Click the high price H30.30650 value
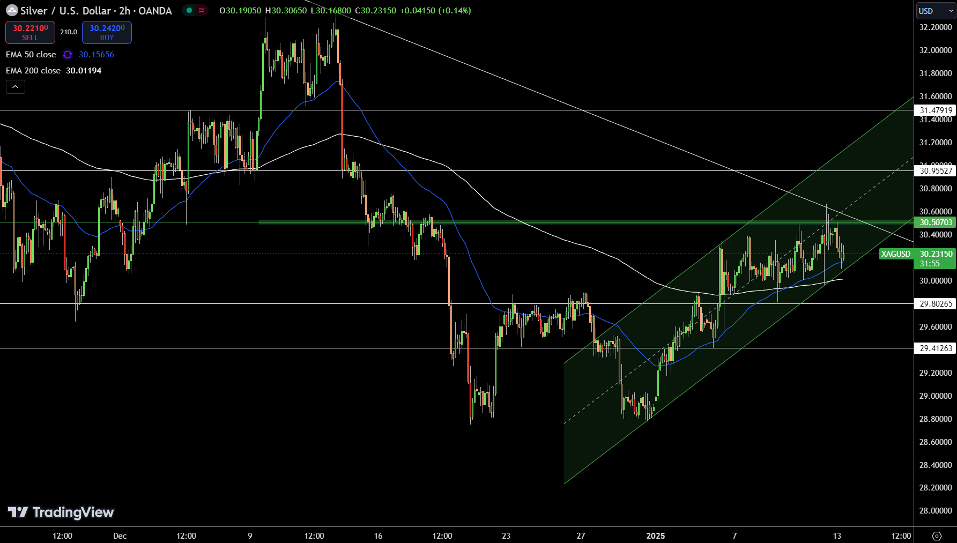 click(x=286, y=11)
